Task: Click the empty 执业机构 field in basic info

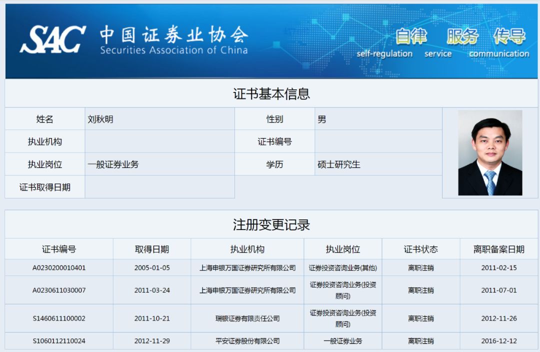Action: [159, 141]
